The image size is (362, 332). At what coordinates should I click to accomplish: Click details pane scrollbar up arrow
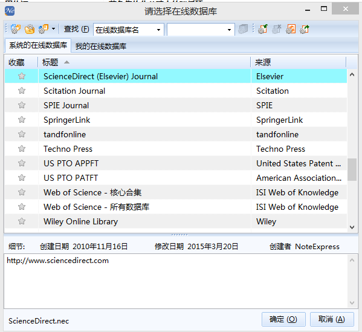[352, 260]
